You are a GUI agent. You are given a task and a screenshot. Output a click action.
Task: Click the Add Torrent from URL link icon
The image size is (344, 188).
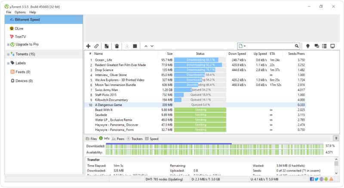coord(96,46)
